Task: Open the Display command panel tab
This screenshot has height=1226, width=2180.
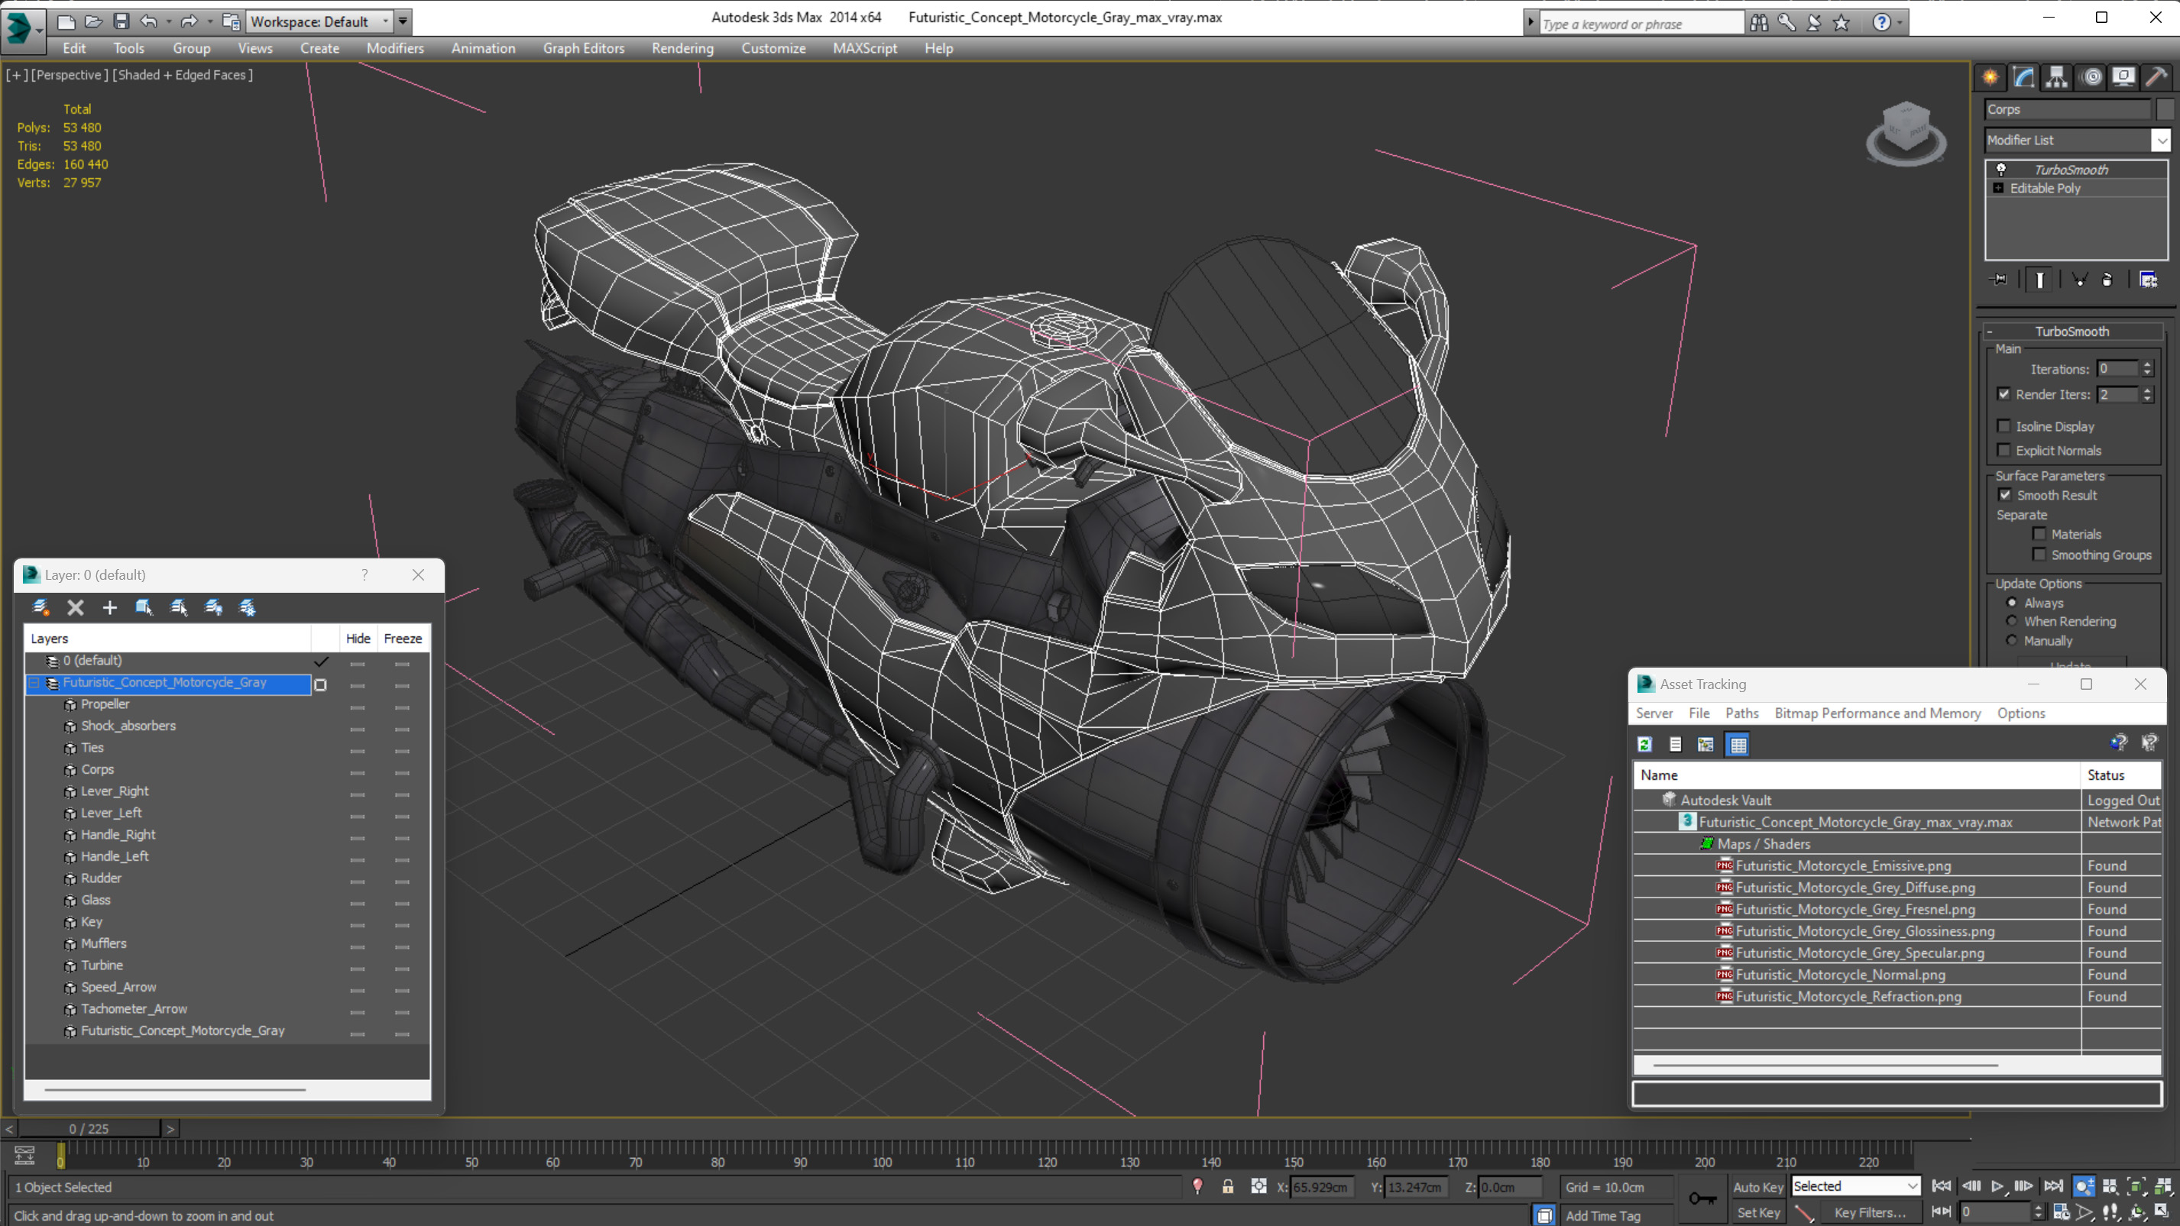Action: tap(2123, 77)
